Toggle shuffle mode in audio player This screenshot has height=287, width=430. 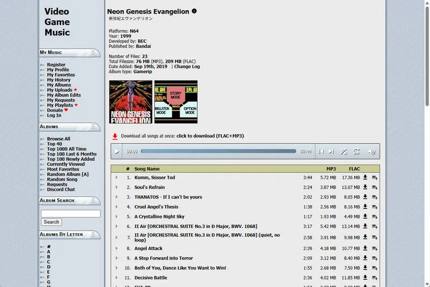343,152
